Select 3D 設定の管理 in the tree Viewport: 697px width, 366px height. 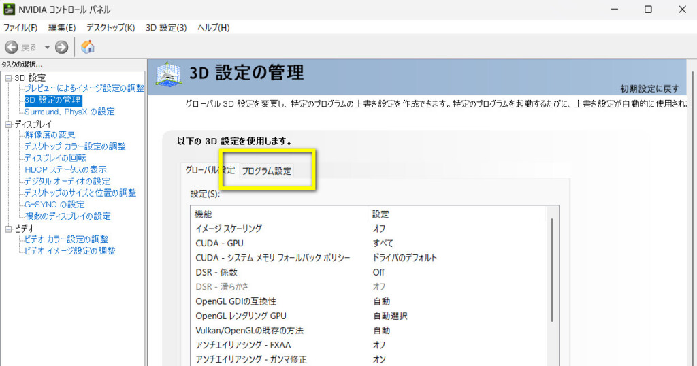click(53, 100)
